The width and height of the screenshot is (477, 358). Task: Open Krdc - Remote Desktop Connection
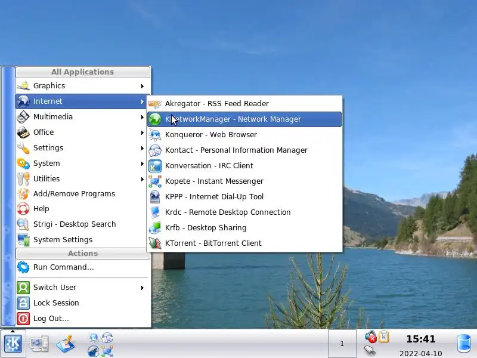coord(244,212)
